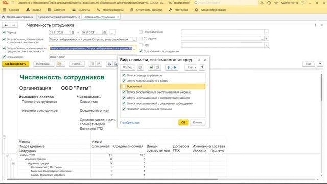Image resolution: width=327 pixels, height=184 pixels.
Task: Open the Зарплата menu
Action: [57, 10]
